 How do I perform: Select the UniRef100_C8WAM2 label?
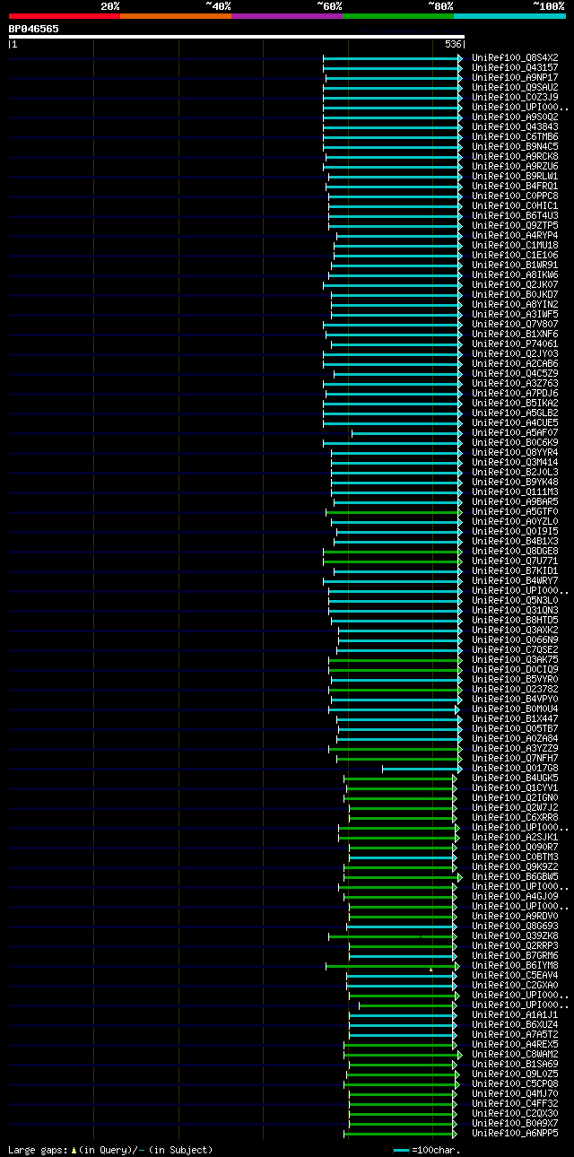pyautogui.click(x=515, y=1054)
